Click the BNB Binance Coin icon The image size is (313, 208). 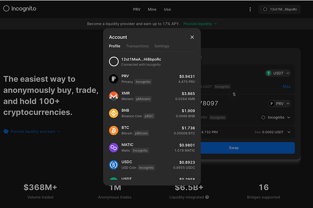pos(114,113)
